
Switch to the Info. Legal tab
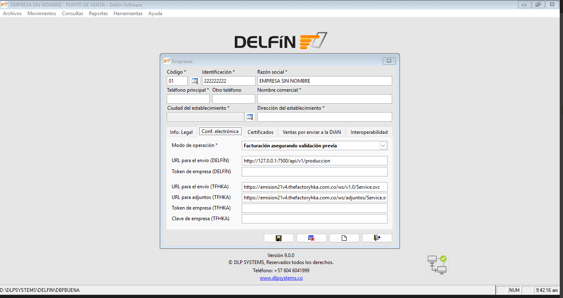[181, 132]
